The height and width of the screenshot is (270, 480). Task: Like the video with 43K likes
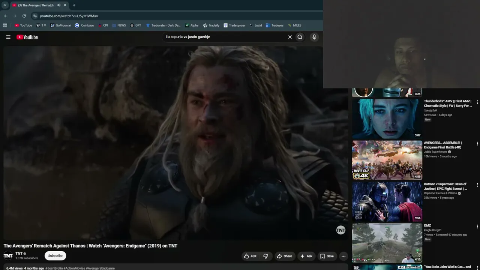250,256
